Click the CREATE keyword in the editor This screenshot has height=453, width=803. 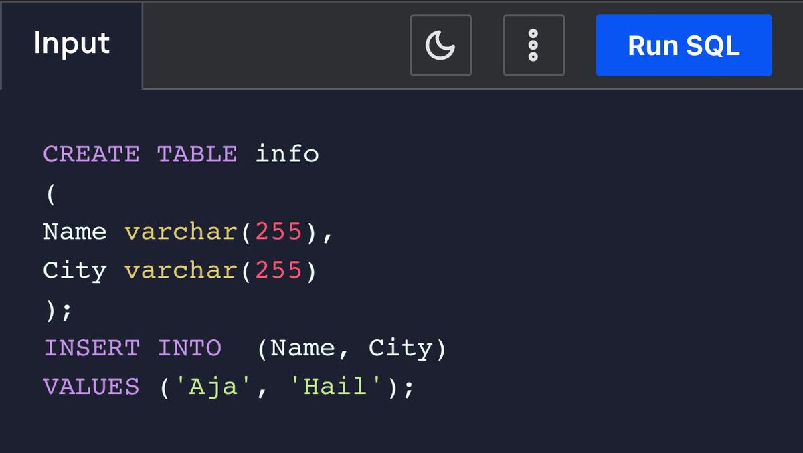click(91, 154)
